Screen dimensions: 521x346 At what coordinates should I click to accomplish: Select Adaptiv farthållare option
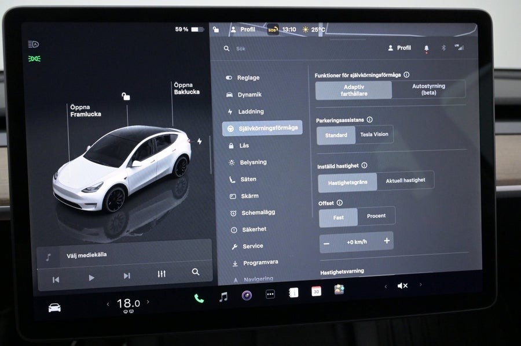tap(354, 90)
